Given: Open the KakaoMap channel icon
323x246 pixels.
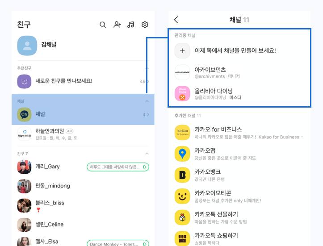Looking at the screenshot, I should point(182,154).
